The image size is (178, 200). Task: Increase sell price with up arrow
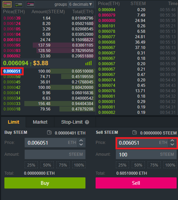pyautogui.click(x=172, y=141)
